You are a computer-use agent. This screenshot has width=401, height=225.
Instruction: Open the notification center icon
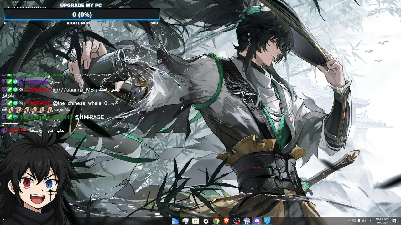[x=394, y=221]
